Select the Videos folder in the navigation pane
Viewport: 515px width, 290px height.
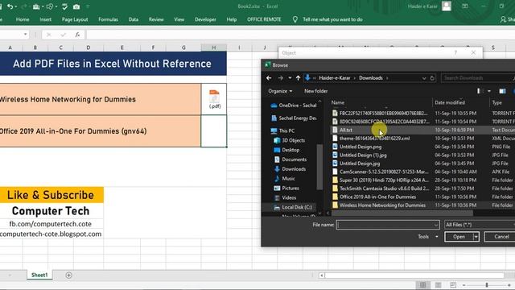[285, 197]
